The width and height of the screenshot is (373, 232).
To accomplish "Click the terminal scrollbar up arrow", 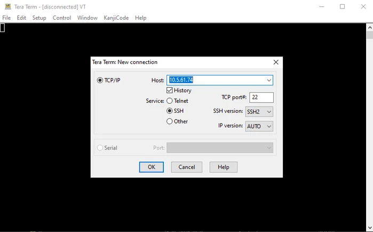I will 370,27.
